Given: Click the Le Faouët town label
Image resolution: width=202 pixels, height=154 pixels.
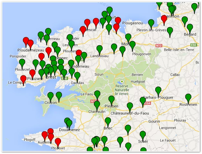Looking at the screenshot, I should click(x=168, y=140).
